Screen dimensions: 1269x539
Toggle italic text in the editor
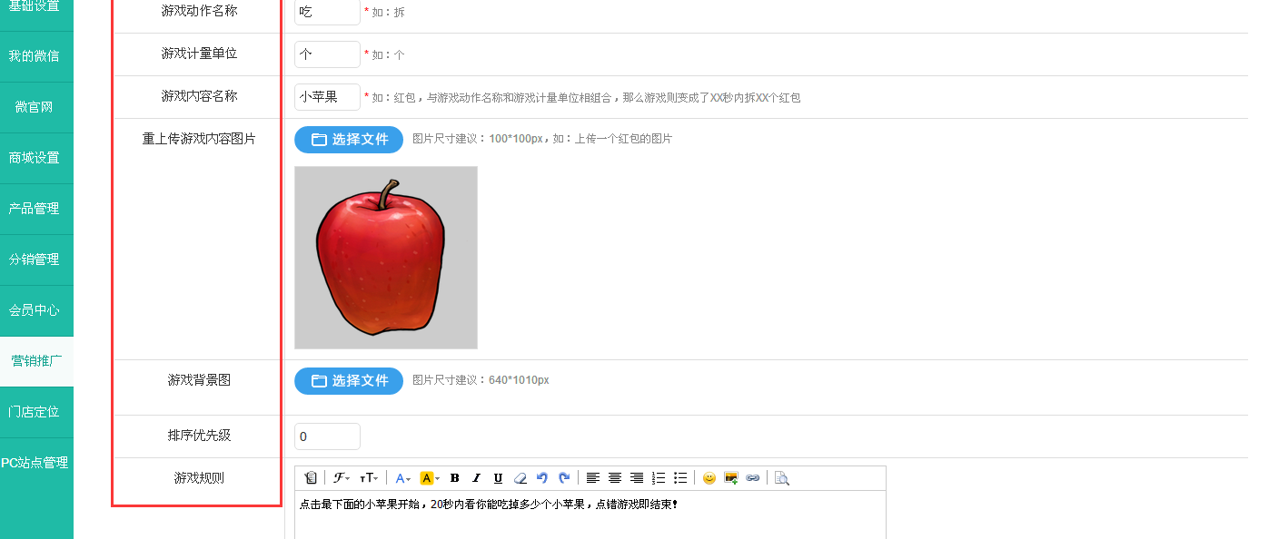(476, 478)
